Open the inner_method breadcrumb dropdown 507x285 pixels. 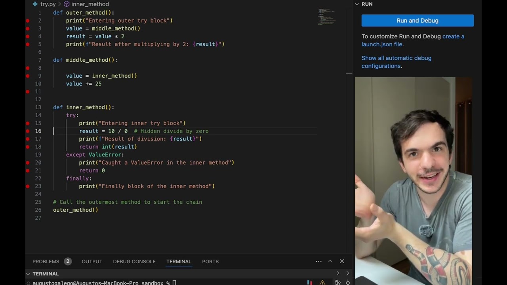coord(90,4)
